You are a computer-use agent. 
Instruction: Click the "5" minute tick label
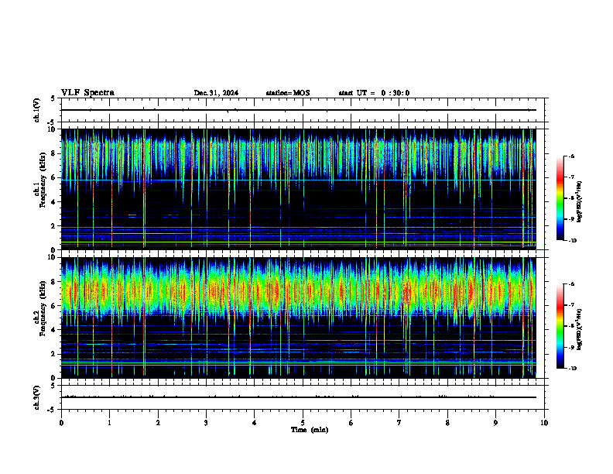point(303,423)
